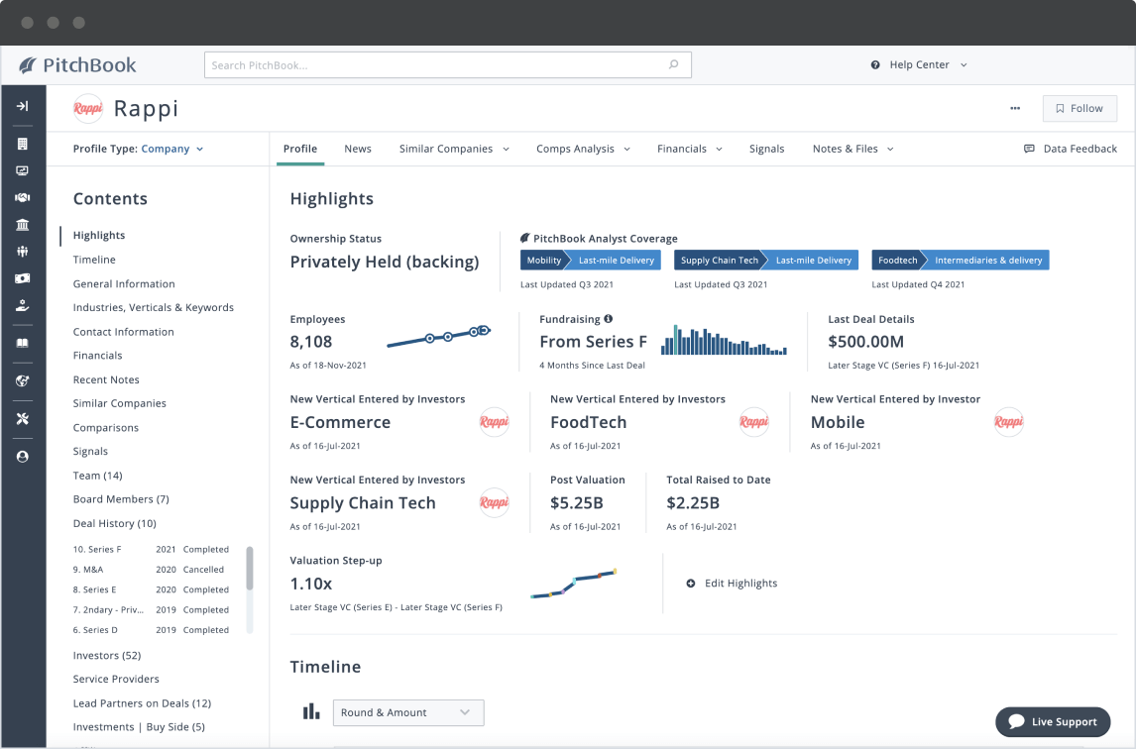Go to Team (14) in Contents

coord(98,476)
